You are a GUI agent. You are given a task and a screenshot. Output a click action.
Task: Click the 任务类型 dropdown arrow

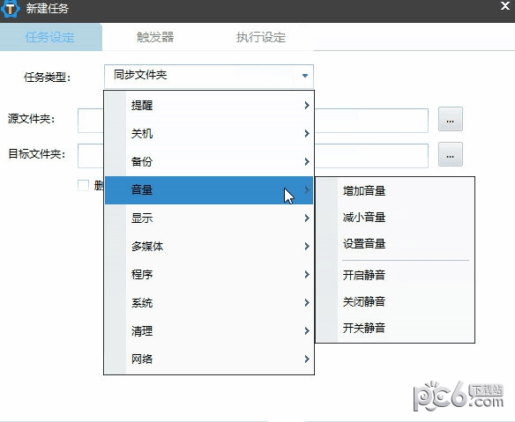305,76
